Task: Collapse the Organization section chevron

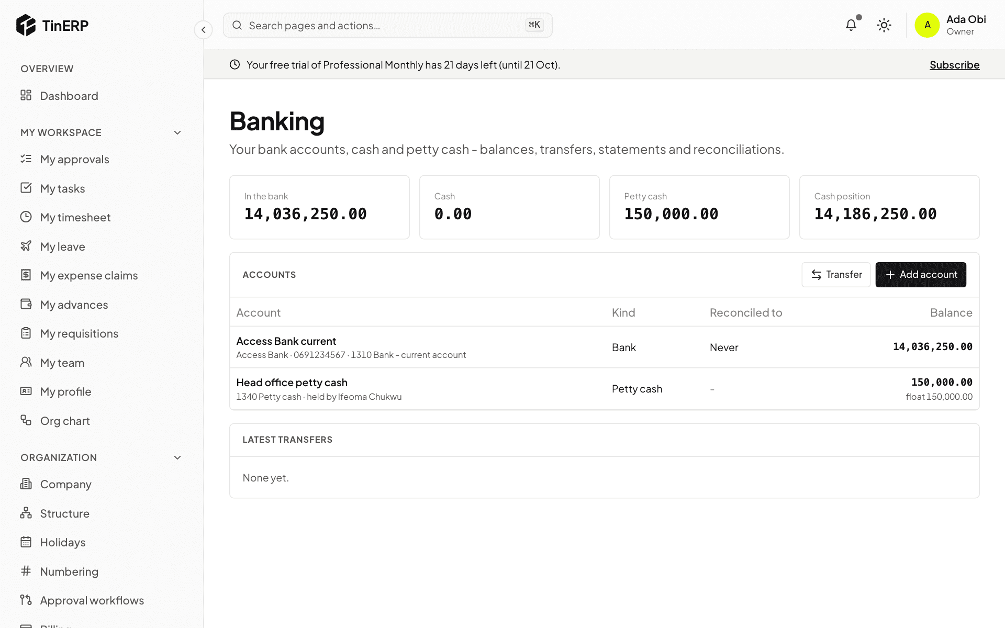Action: [x=177, y=457]
